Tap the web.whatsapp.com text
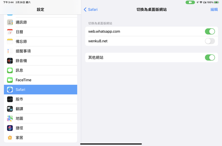This screenshot has width=222, height=146. (104, 31)
